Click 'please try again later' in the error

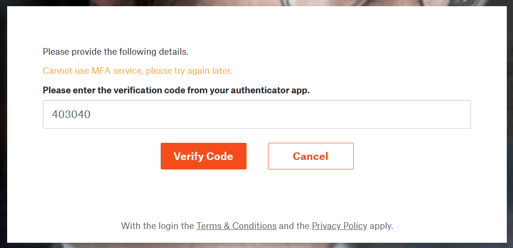[189, 70]
